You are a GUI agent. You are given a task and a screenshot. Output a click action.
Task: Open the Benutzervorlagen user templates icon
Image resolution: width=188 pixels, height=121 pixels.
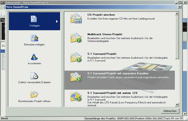[34, 38]
